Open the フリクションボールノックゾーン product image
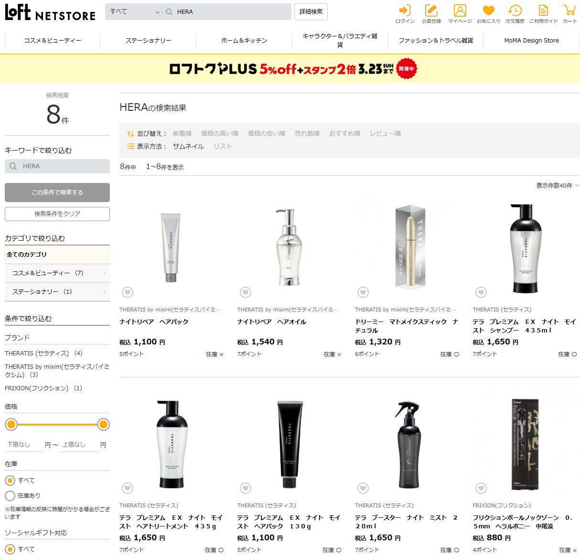580x557 pixels. (x=525, y=444)
